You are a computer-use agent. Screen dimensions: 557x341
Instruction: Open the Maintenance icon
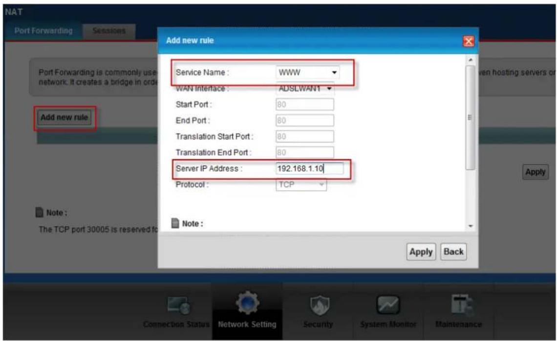click(x=461, y=305)
